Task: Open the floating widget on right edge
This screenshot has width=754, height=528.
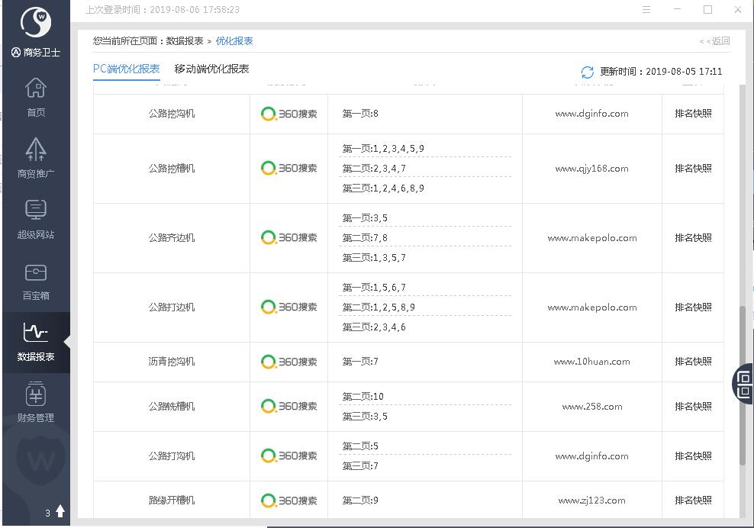Action: [743, 383]
